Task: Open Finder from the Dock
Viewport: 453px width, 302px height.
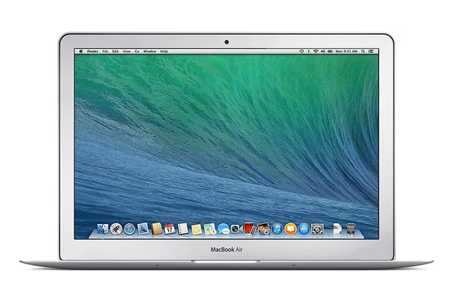Action: [103, 229]
